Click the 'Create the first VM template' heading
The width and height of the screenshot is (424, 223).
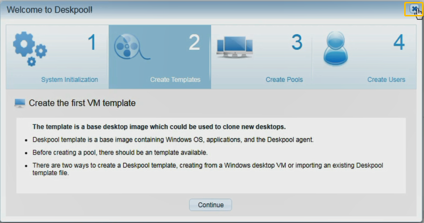click(x=82, y=103)
